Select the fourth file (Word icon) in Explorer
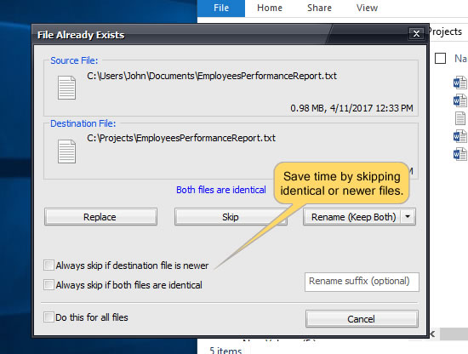This screenshot has height=354, width=468. point(460,136)
